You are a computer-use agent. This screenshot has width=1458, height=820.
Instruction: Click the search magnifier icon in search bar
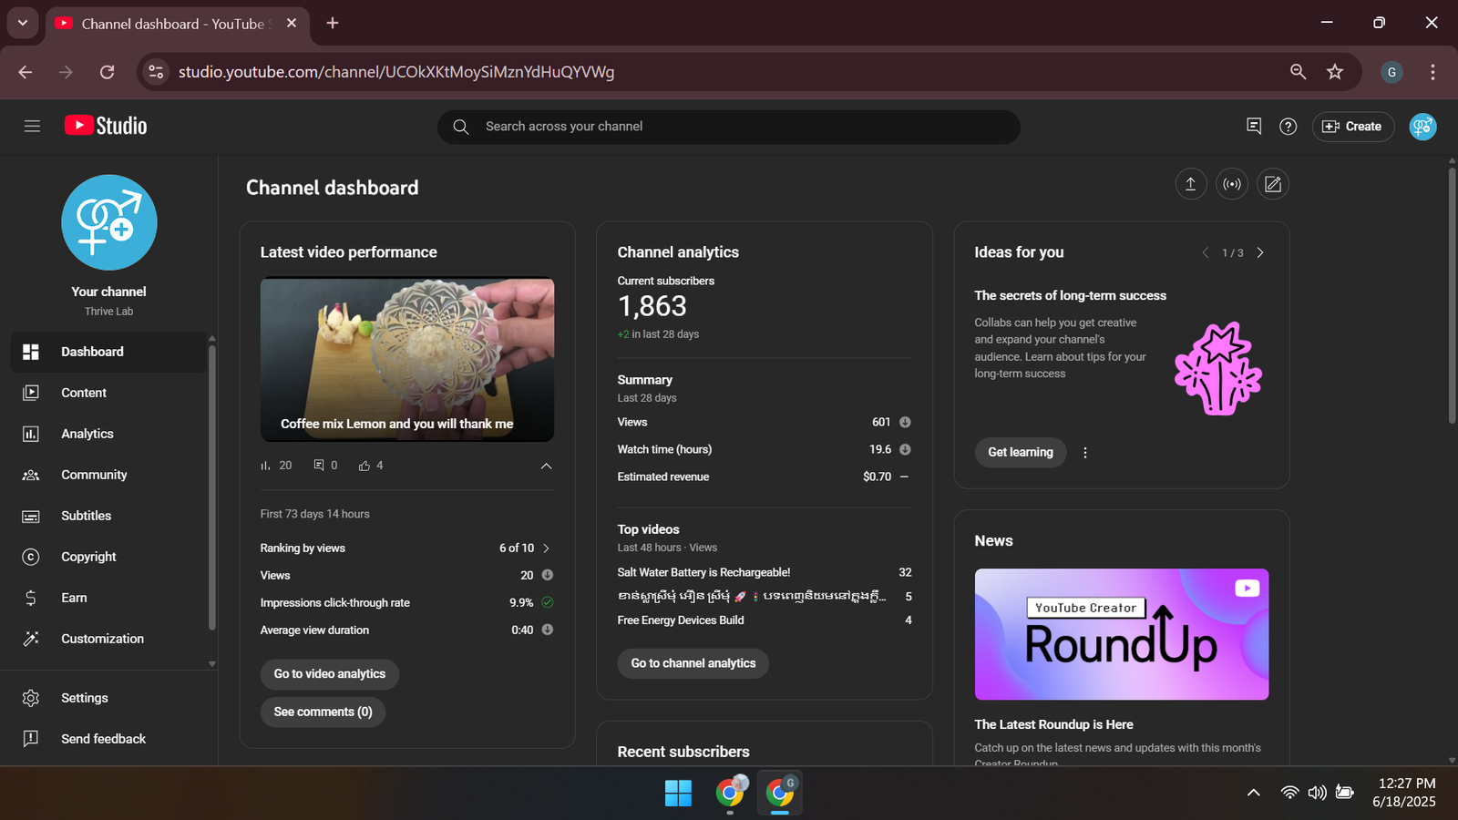coord(461,127)
